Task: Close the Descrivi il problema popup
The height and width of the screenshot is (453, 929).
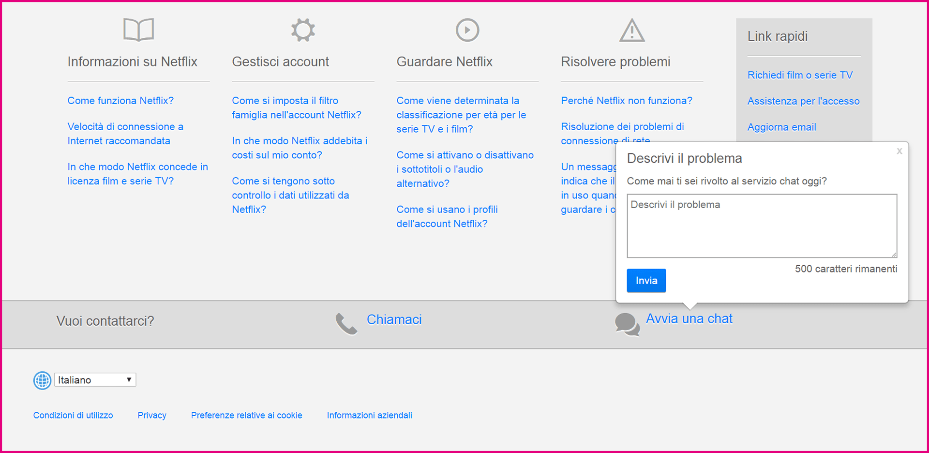Action: click(x=899, y=151)
